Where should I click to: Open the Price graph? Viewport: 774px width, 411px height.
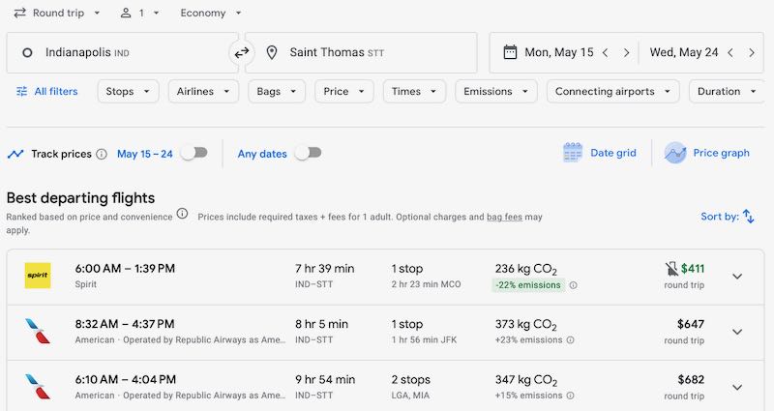pyautogui.click(x=707, y=153)
